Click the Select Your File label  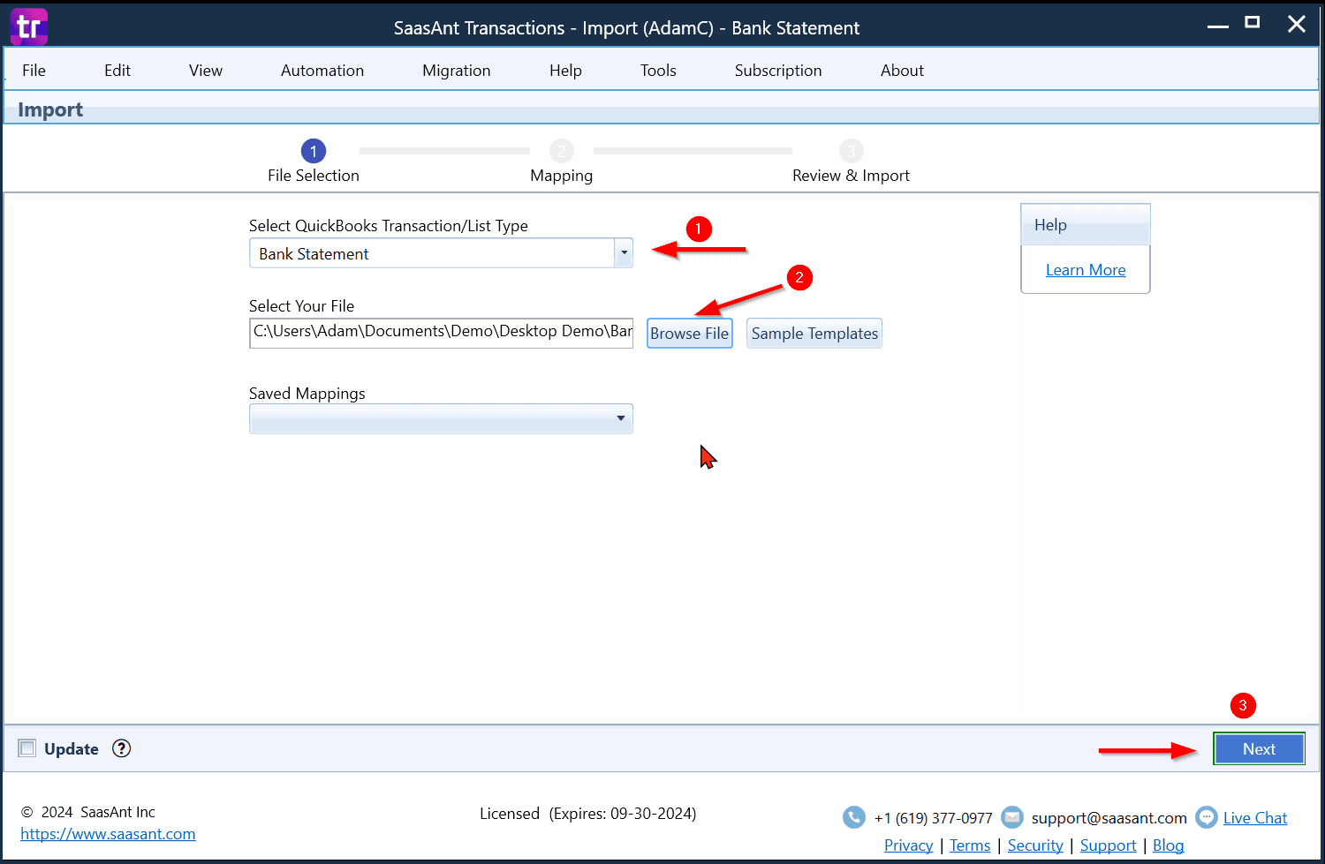pyautogui.click(x=301, y=306)
